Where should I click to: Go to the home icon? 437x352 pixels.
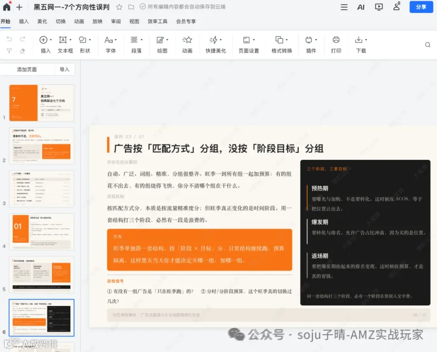pyautogui.click(x=7, y=6)
